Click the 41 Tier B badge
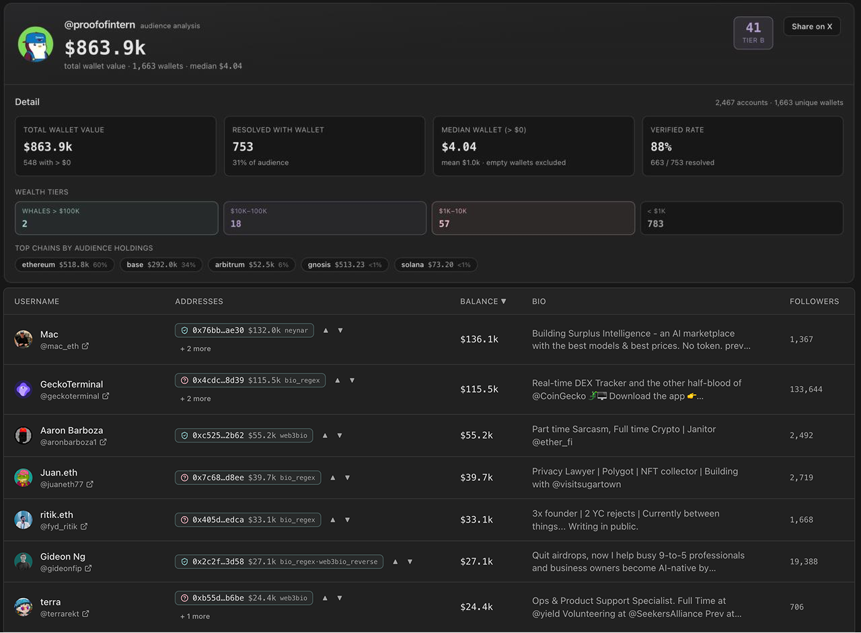Image resolution: width=861 pixels, height=633 pixels. 753,33
